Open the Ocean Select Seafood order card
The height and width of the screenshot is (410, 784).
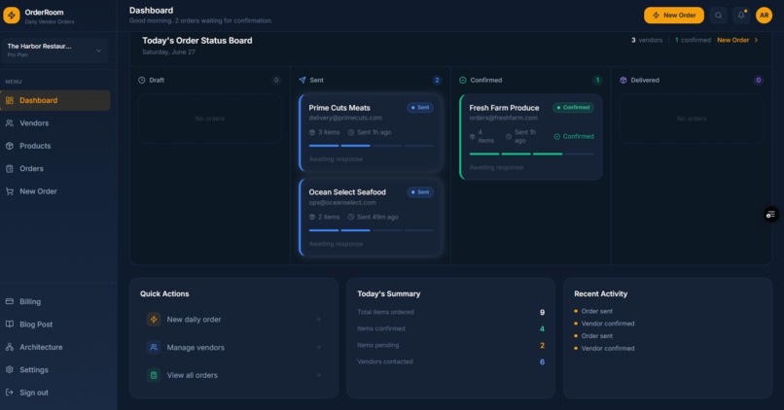(x=371, y=218)
